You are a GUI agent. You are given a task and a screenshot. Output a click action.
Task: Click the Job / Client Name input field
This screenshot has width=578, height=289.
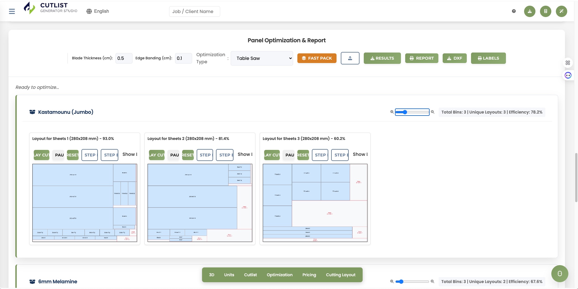pyautogui.click(x=194, y=11)
